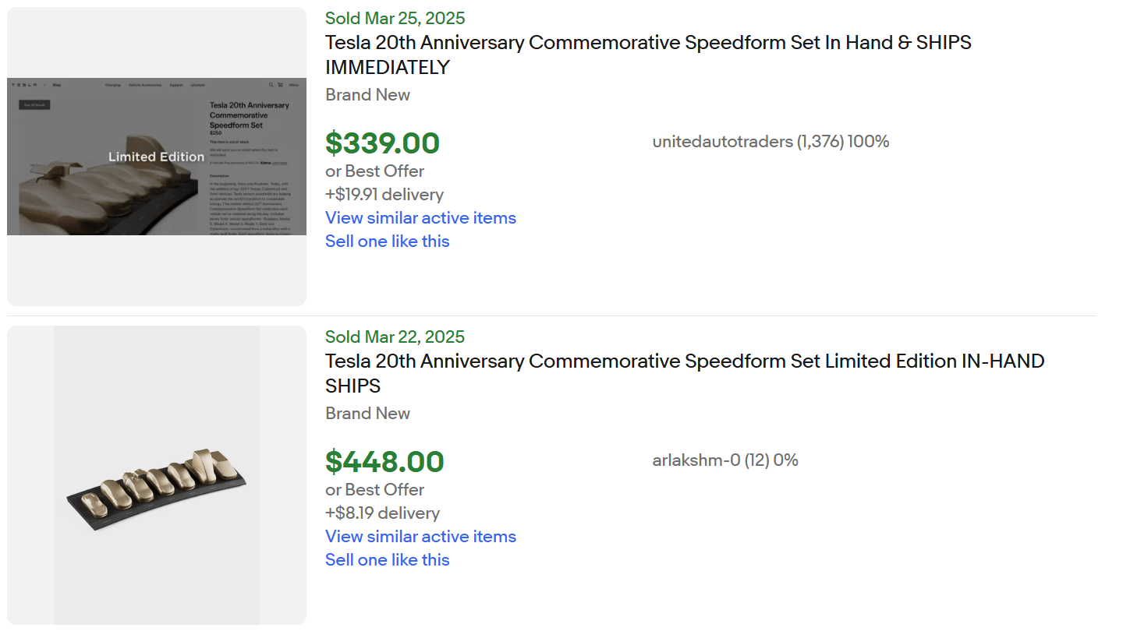
Task: Click the $339.00 sold price
Action: (x=382, y=143)
